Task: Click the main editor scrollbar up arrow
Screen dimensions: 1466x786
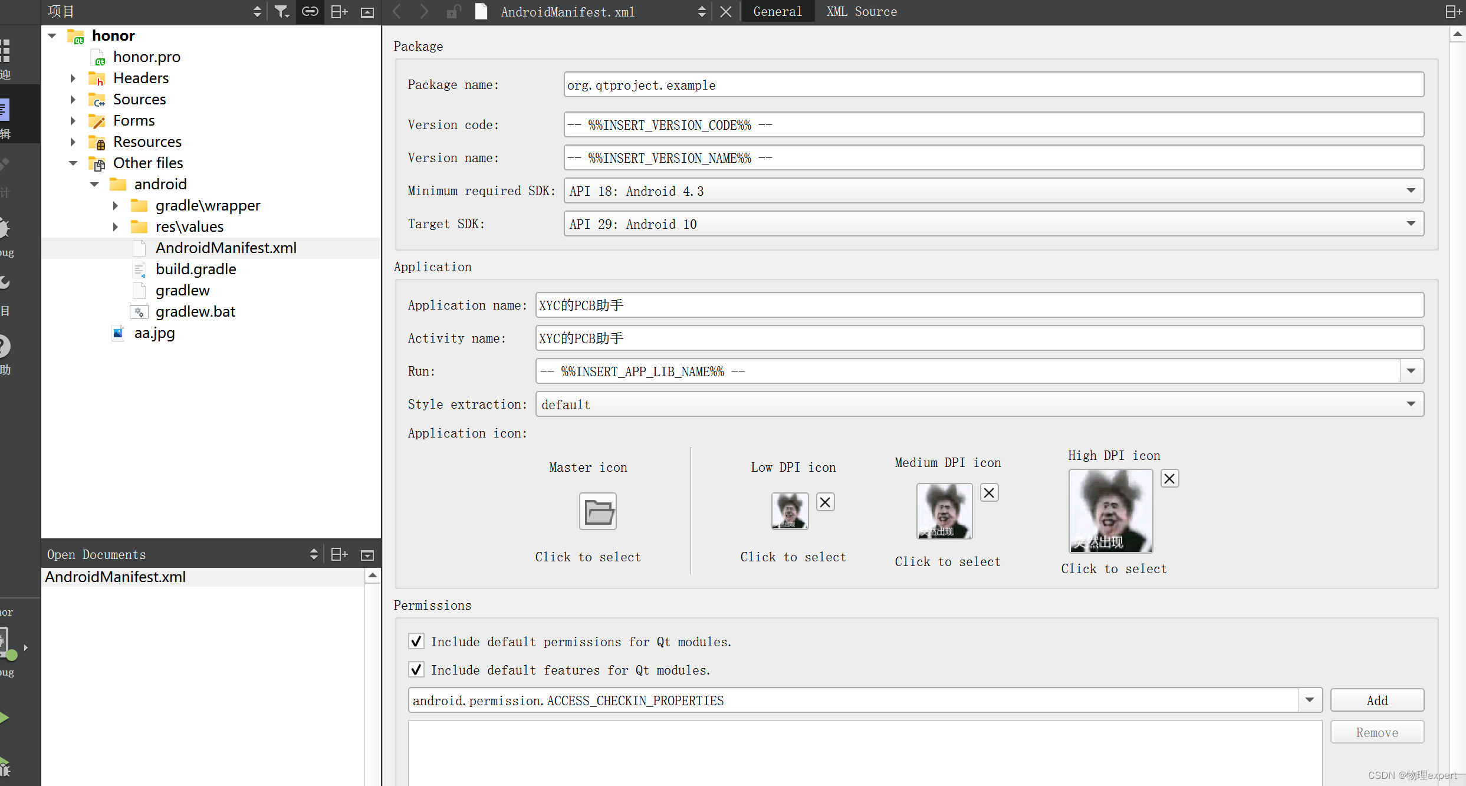Action: tap(1457, 34)
